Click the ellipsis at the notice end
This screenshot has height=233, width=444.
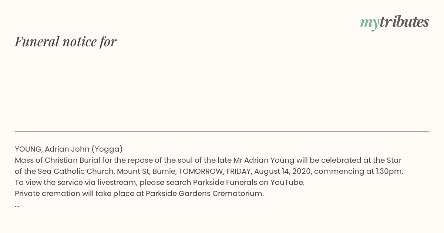(x=17, y=205)
